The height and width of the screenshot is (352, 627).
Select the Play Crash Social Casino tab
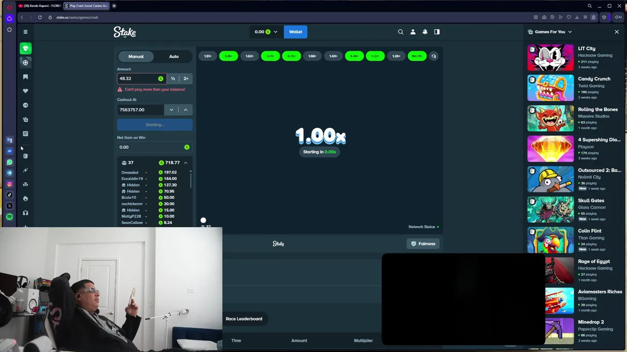(x=87, y=6)
